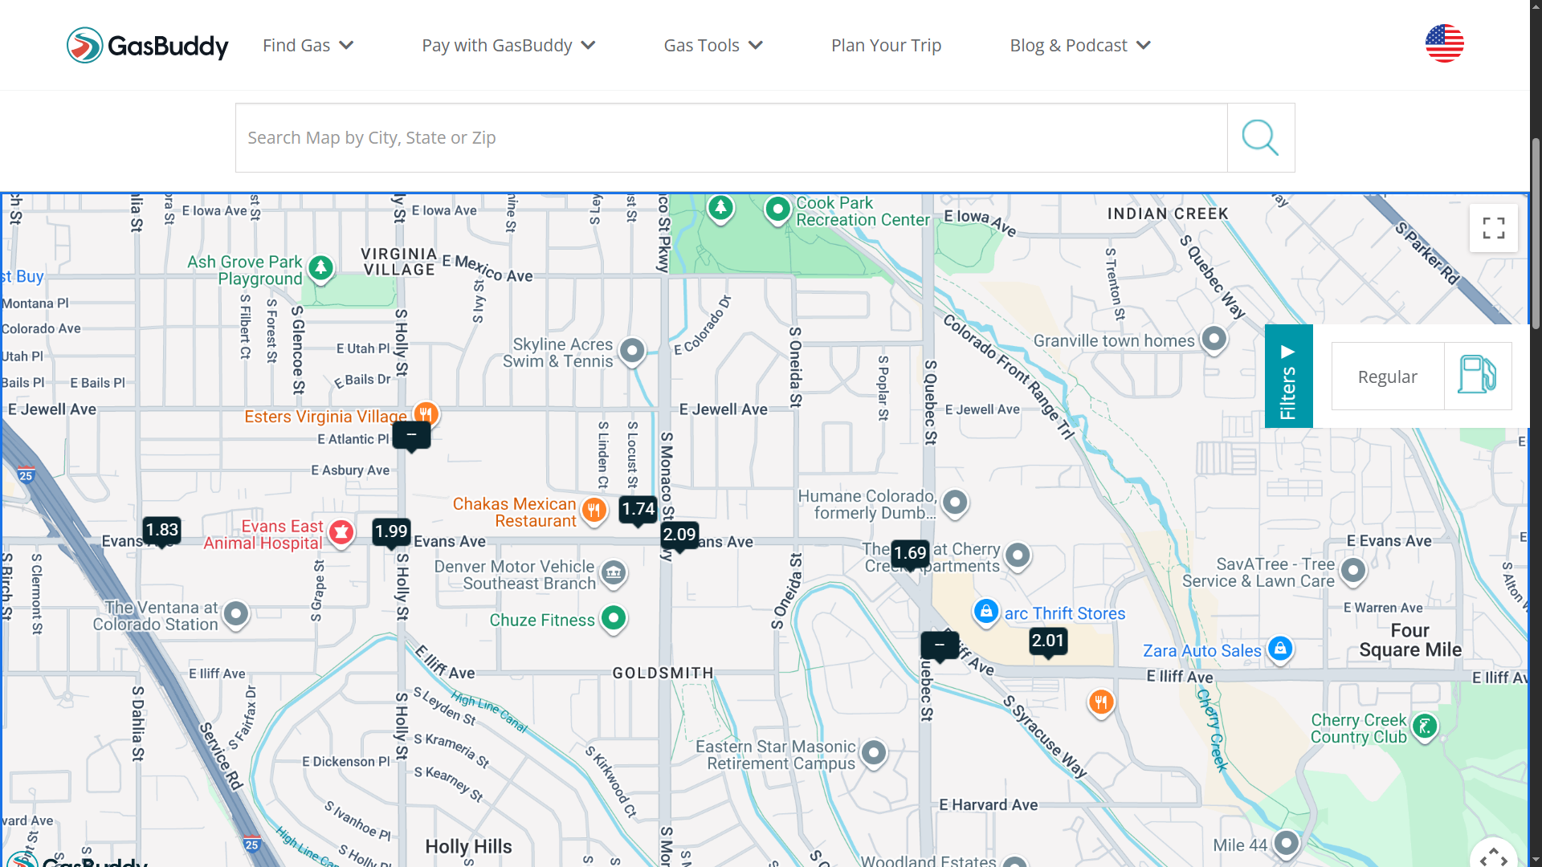The image size is (1542, 867).
Task: Click the Chakas Mexican Restaurant map pin
Action: (x=594, y=510)
